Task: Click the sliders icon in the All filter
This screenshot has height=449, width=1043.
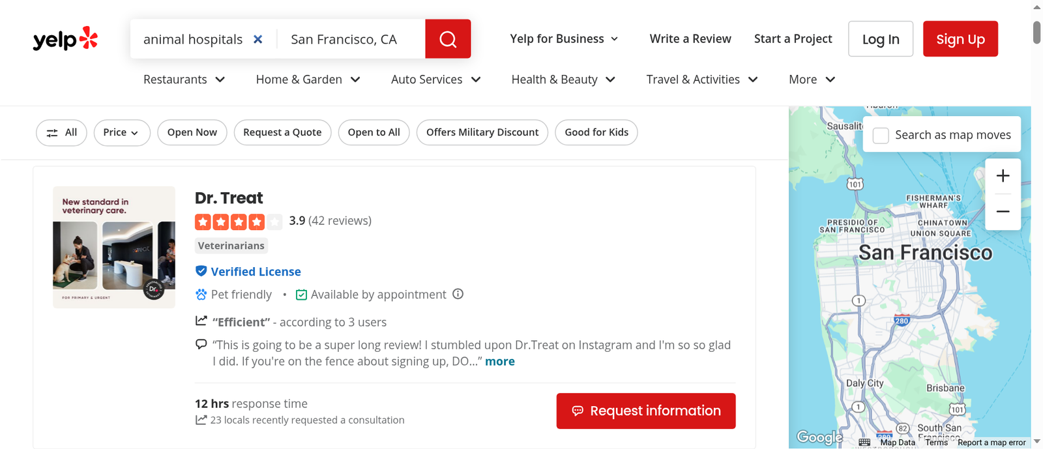Action: [52, 133]
